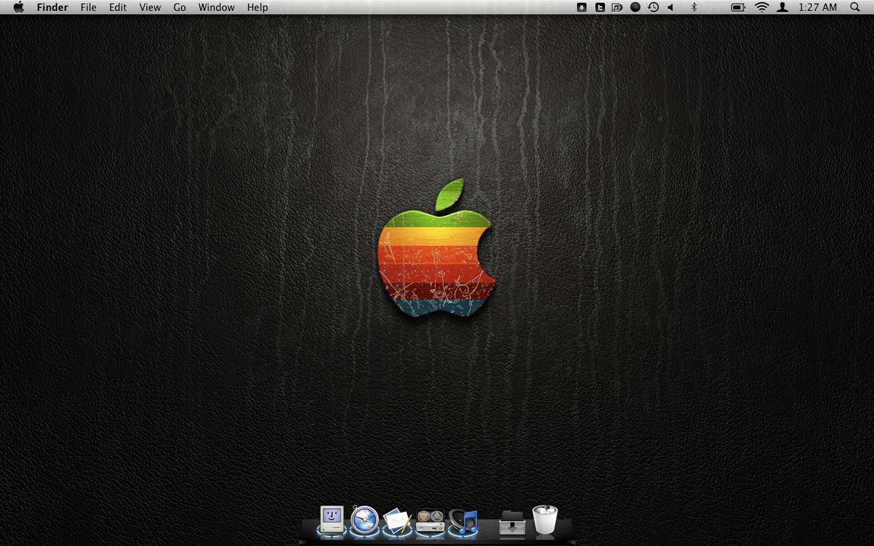Click the round black clock menu bar icon
Image resolution: width=874 pixels, height=546 pixels.
tap(635, 8)
